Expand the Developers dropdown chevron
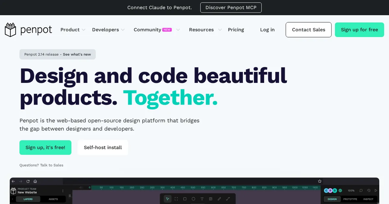The image size is (389, 204). point(123,30)
